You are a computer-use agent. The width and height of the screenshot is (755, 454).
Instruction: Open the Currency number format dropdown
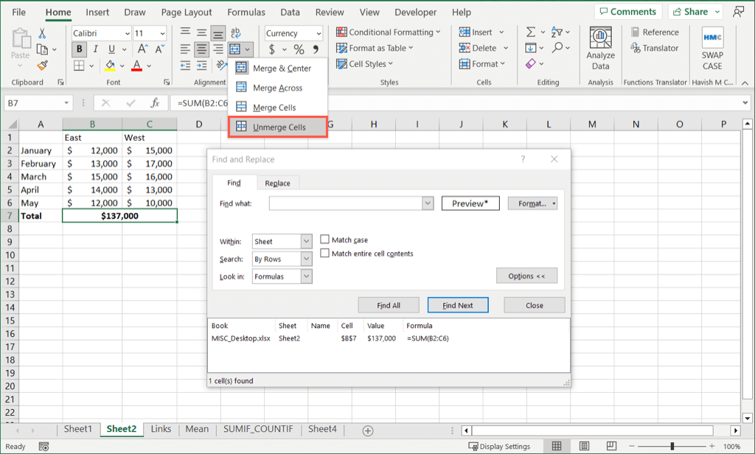coord(293,33)
